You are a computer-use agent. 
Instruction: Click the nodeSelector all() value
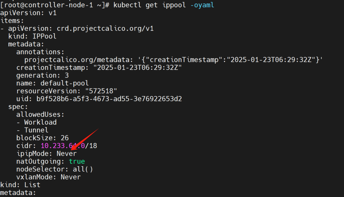83,169
